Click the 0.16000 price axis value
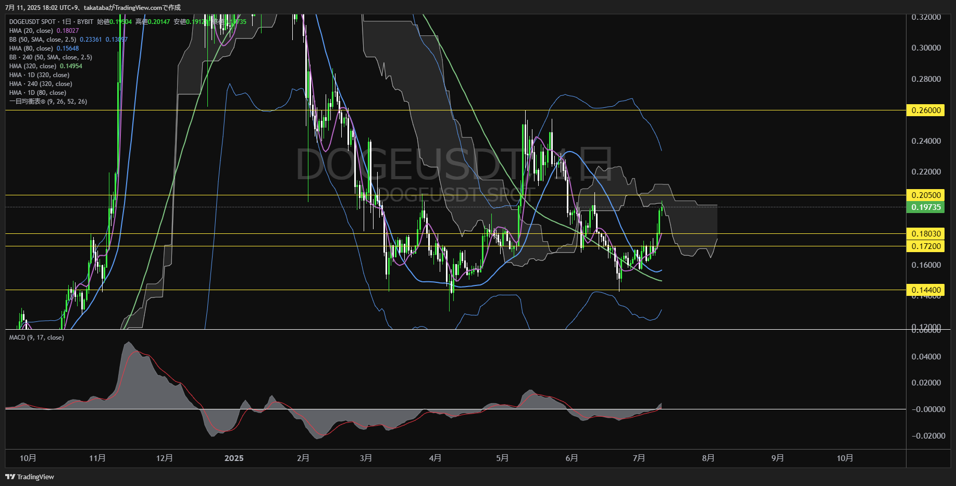956x486 pixels. click(926, 265)
